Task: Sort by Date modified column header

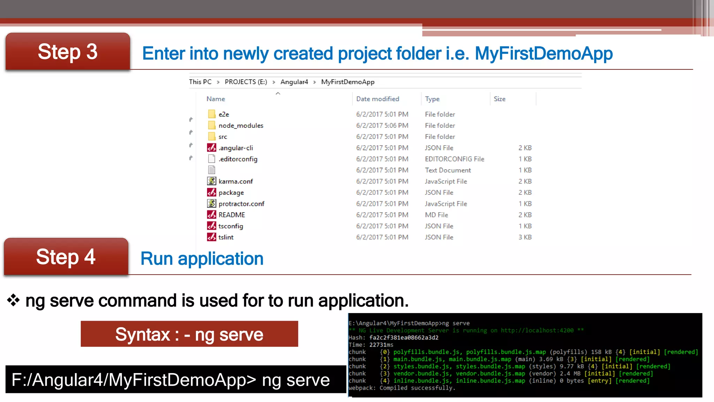Action: point(378,99)
